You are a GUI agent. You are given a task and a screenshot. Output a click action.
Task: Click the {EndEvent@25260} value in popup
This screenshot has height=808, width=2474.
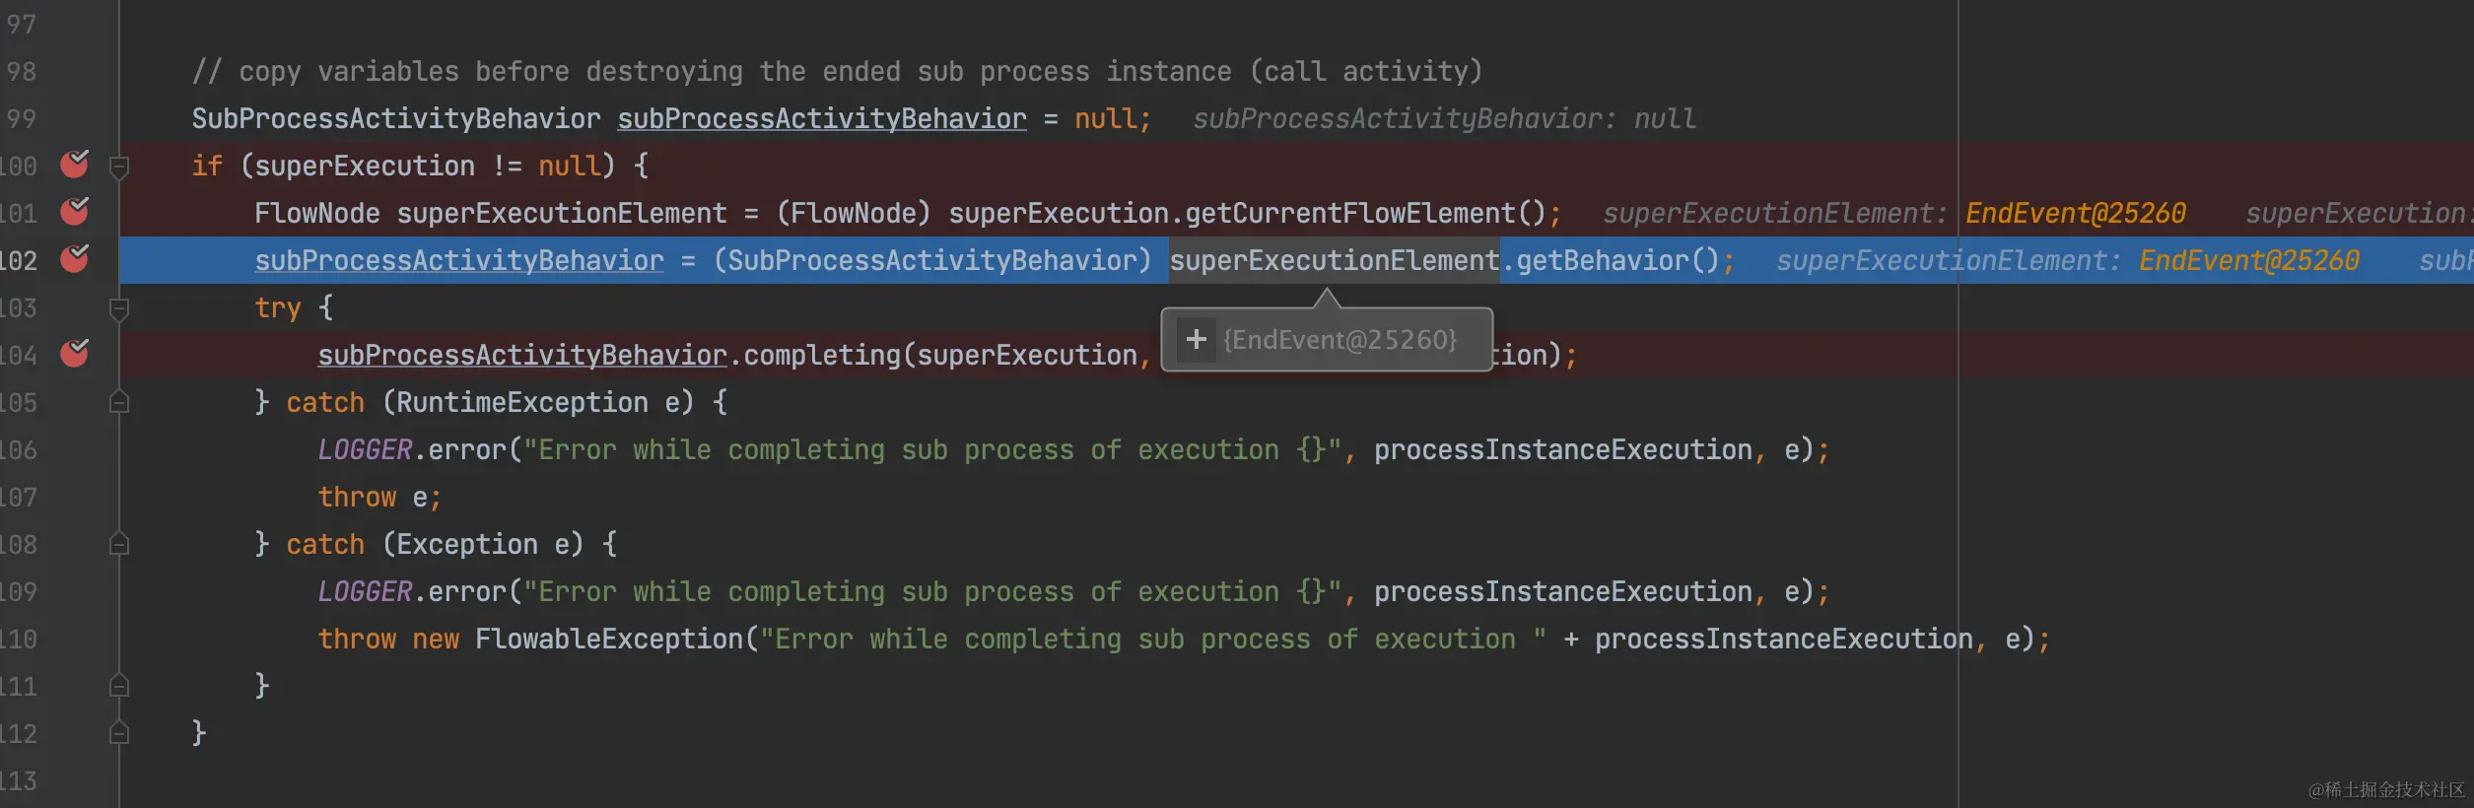tap(1340, 340)
